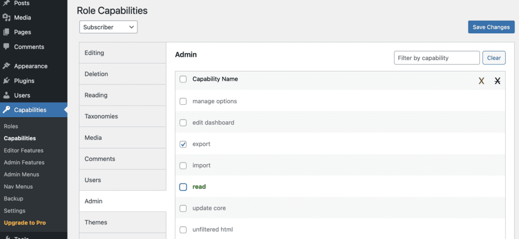Go to Editor Features submenu

[23, 150]
